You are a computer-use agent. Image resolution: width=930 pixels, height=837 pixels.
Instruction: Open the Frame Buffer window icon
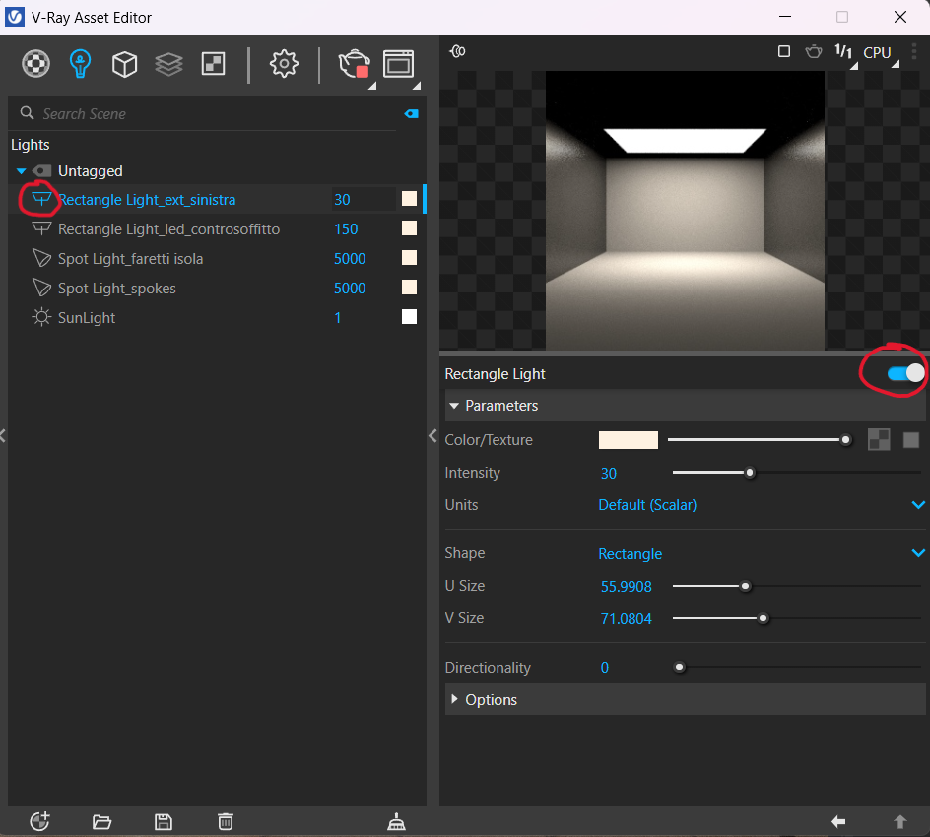pos(399,64)
